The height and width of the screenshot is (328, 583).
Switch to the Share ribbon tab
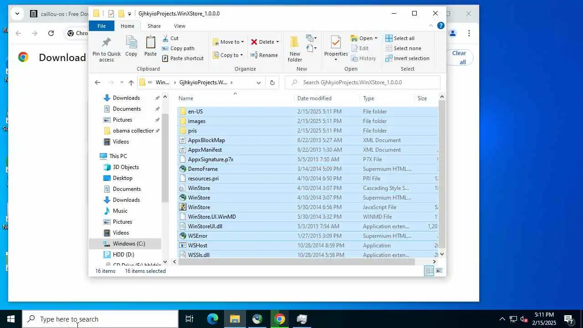(x=154, y=26)
